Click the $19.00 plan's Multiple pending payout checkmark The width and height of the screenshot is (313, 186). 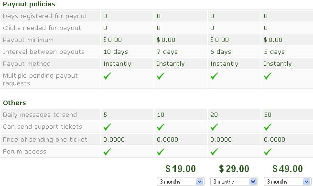click(161, 76)
